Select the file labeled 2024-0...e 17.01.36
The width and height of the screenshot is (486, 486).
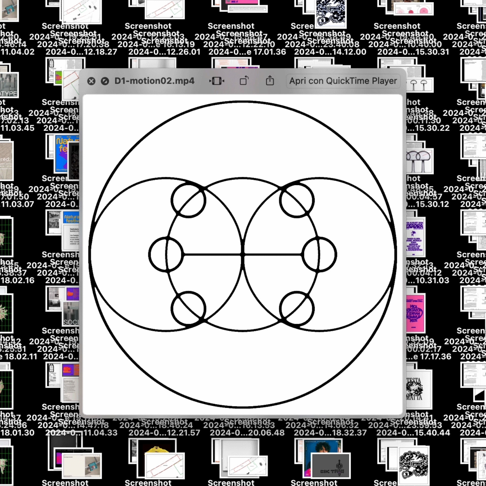(247, 52)
